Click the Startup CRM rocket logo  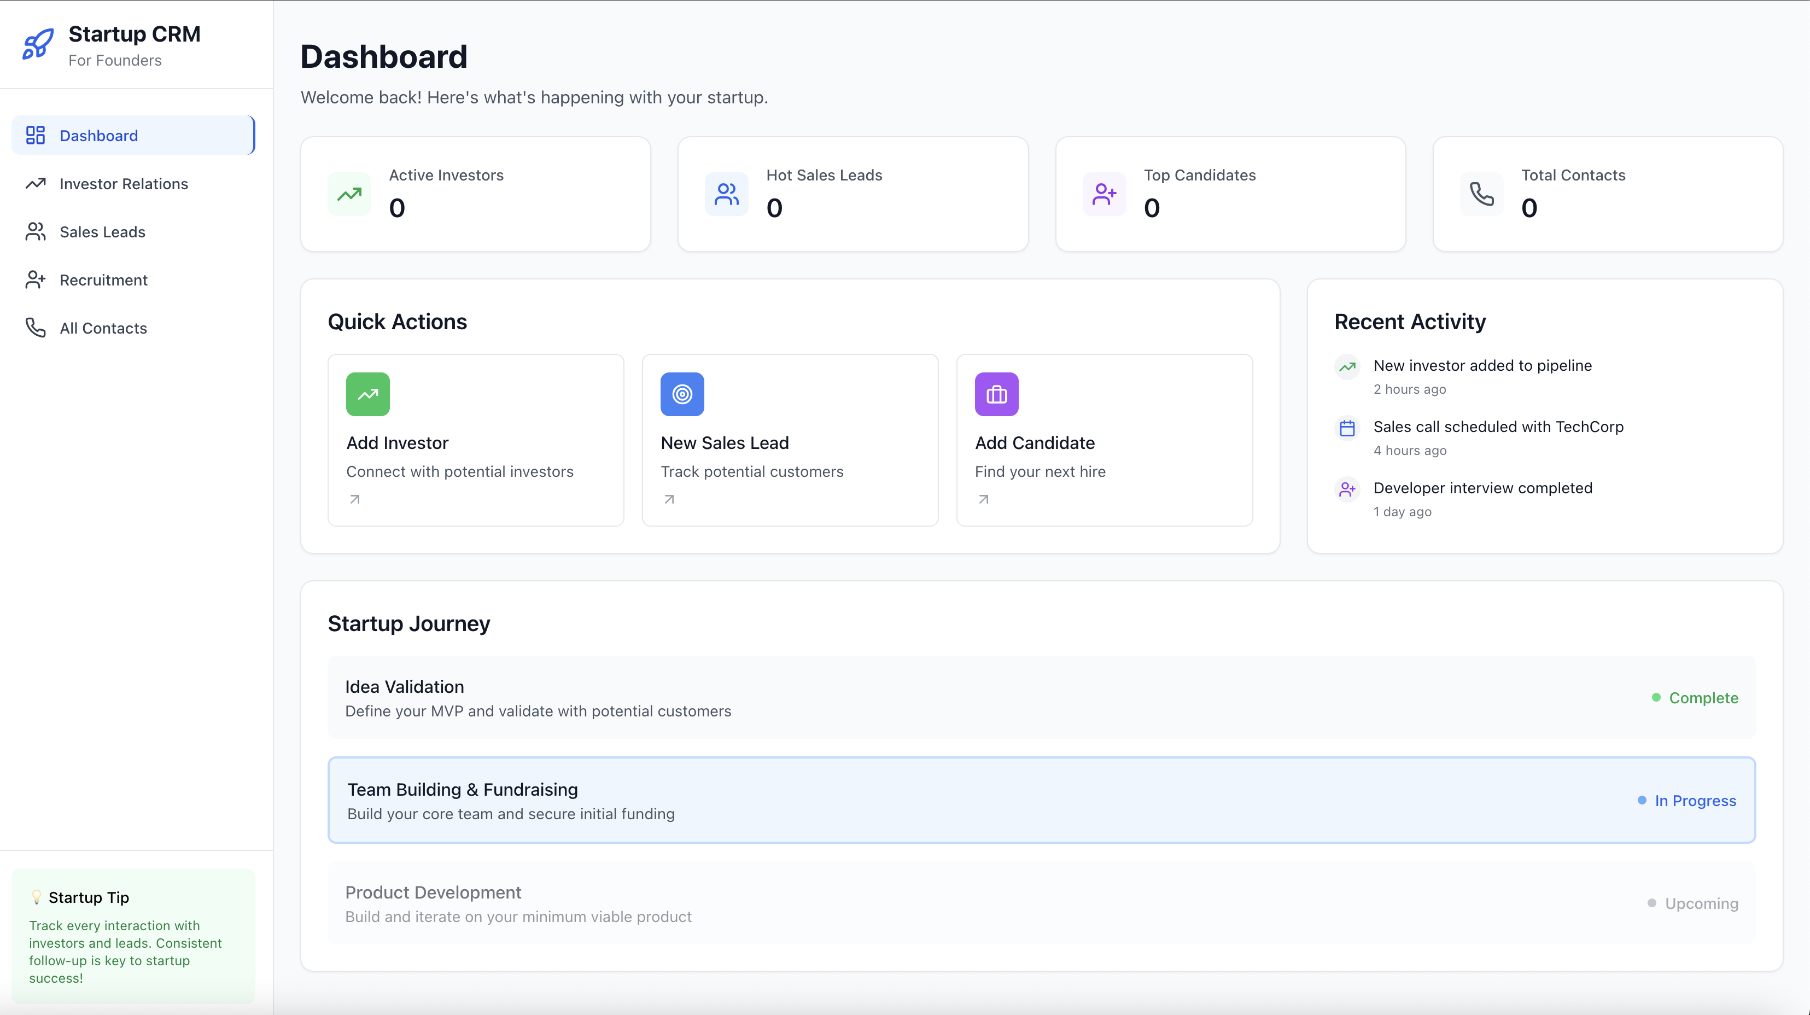pyautogui.click(x=38, y=44)
